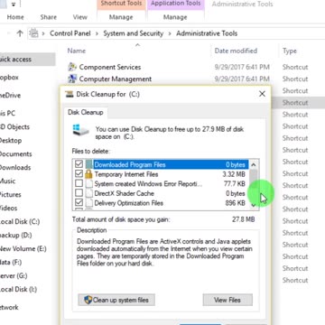325x325 pixels.
Task: Open Manage tab under Application Tools
Action: point(175,17)
